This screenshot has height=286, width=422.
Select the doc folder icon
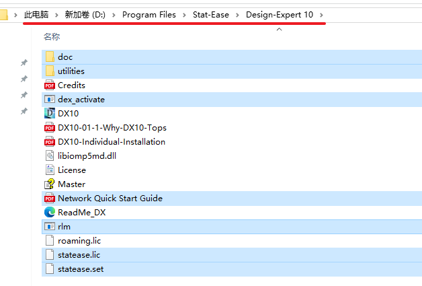[x=49, y=57]
